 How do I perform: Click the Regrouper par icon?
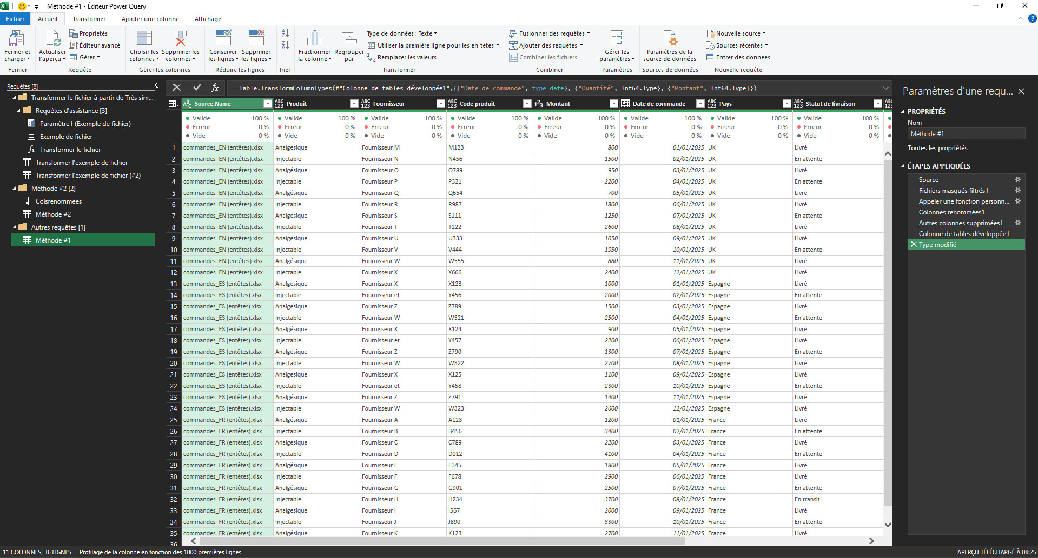tap(349, 39)
